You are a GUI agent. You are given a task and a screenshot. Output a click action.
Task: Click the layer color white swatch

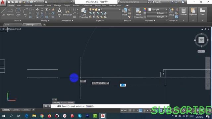[99, 10]
